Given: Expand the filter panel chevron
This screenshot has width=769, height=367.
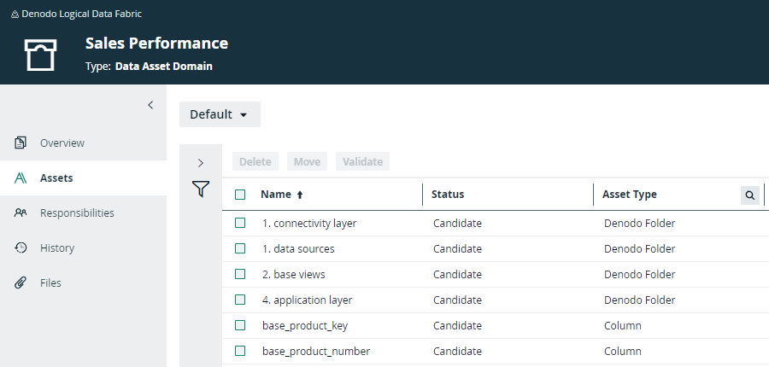Looking at the screenshot, I should point(201,163).
